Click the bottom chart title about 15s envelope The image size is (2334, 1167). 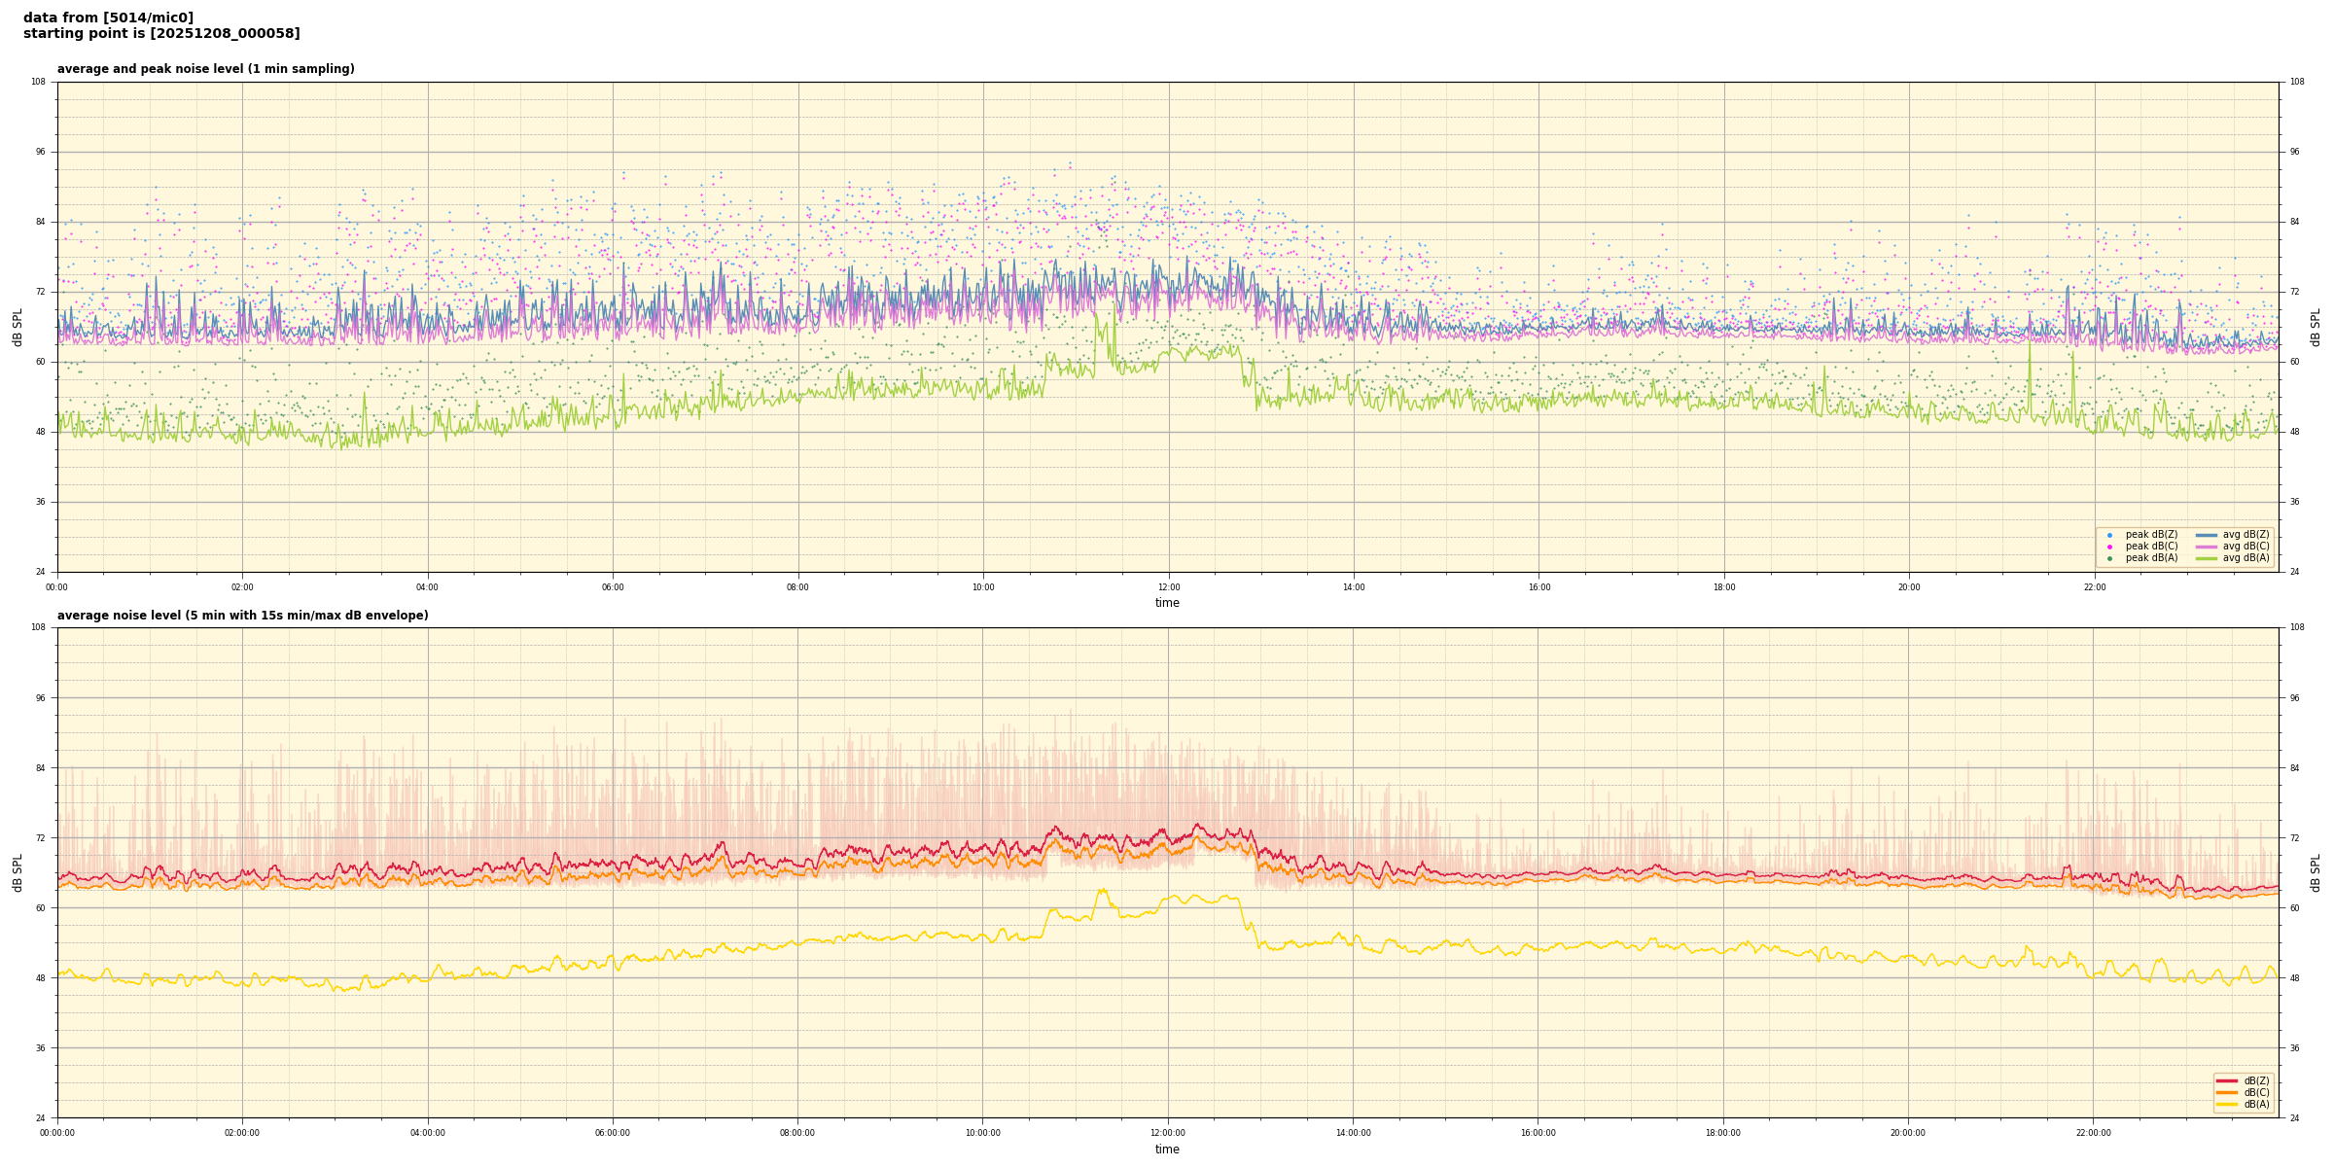[x=242, y=616]
